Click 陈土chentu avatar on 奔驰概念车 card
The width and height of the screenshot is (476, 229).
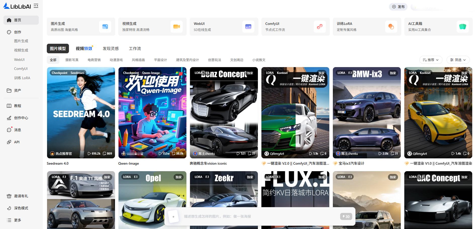[195, 154]
